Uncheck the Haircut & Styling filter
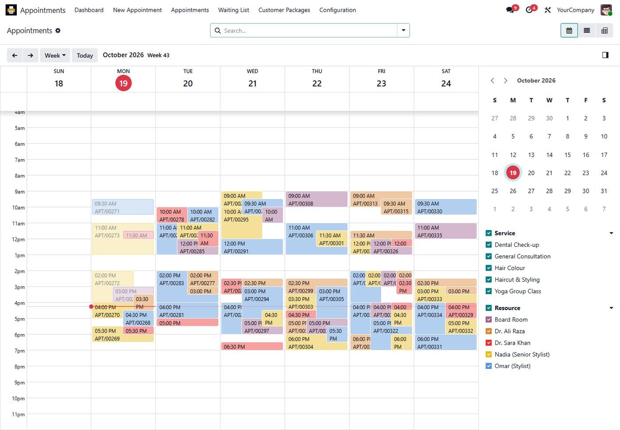The height and width of the screenshot is (430, 620). point(488,280)
